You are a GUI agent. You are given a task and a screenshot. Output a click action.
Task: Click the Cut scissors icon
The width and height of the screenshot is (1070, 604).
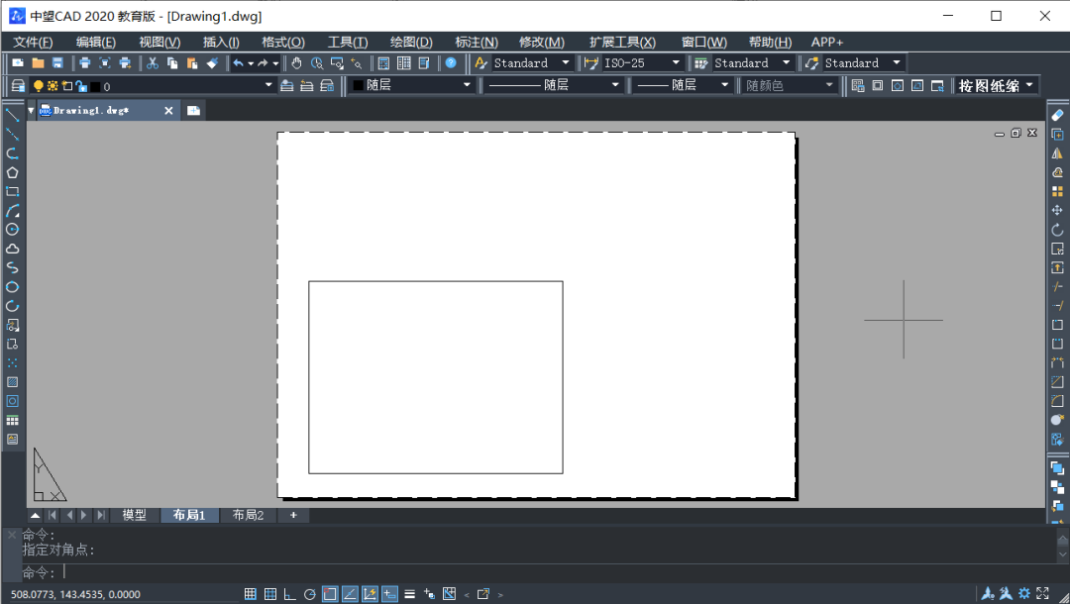(x=153, y=62)
